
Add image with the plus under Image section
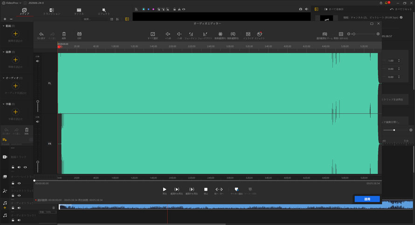(15, 60)
